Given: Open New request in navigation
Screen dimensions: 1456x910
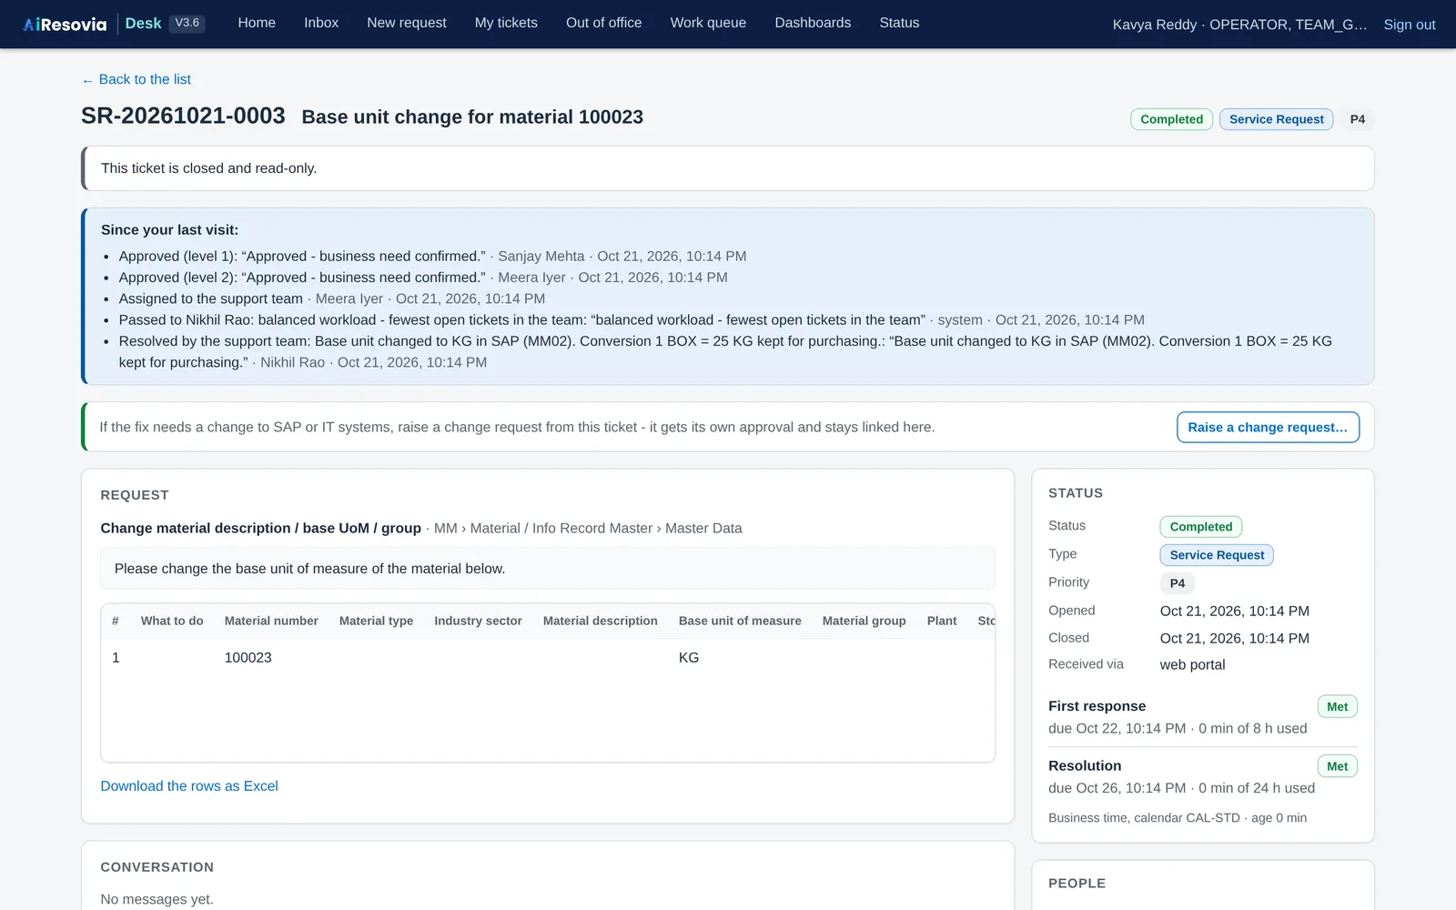Looking at the screenshot, I should [x=407, y=23].
